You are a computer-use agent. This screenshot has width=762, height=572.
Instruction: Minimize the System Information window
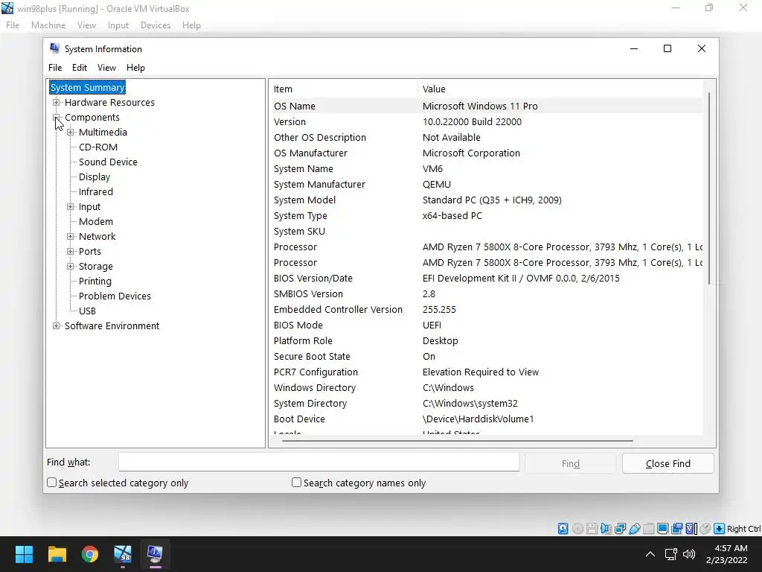(x=634, y=48)
